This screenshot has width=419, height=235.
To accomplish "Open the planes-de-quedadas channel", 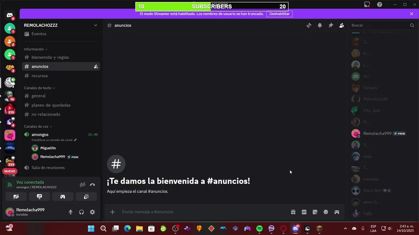I will click(61, 105).
